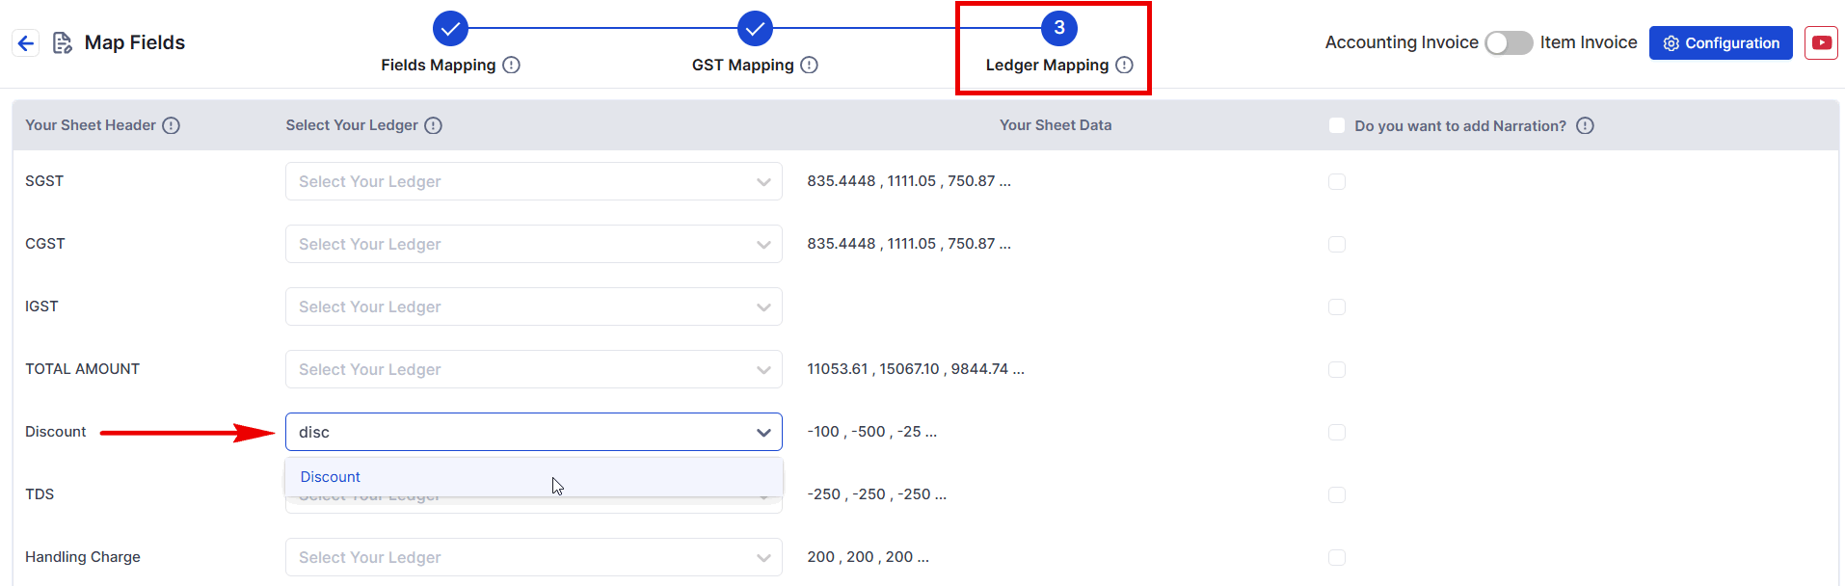Tick narration checkbox in Discount row

1337,432
